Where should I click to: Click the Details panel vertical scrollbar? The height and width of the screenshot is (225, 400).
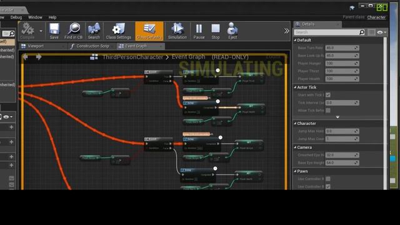click(385, 114)
